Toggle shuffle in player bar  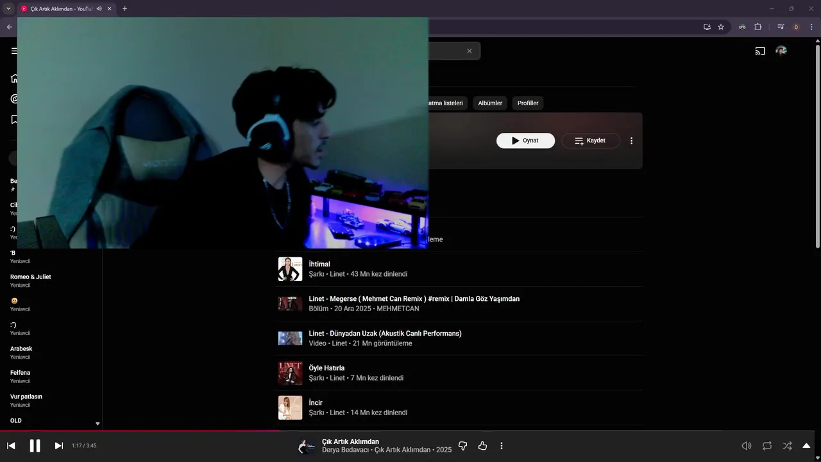(788, 446)
